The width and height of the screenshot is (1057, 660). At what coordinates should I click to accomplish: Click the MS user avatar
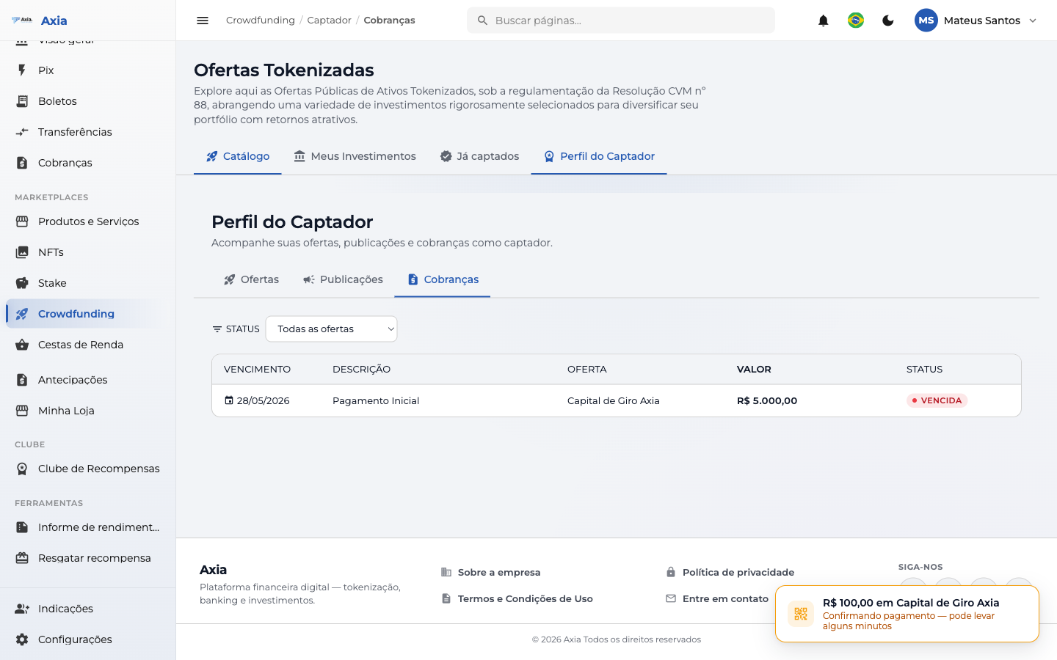[926, 21]
